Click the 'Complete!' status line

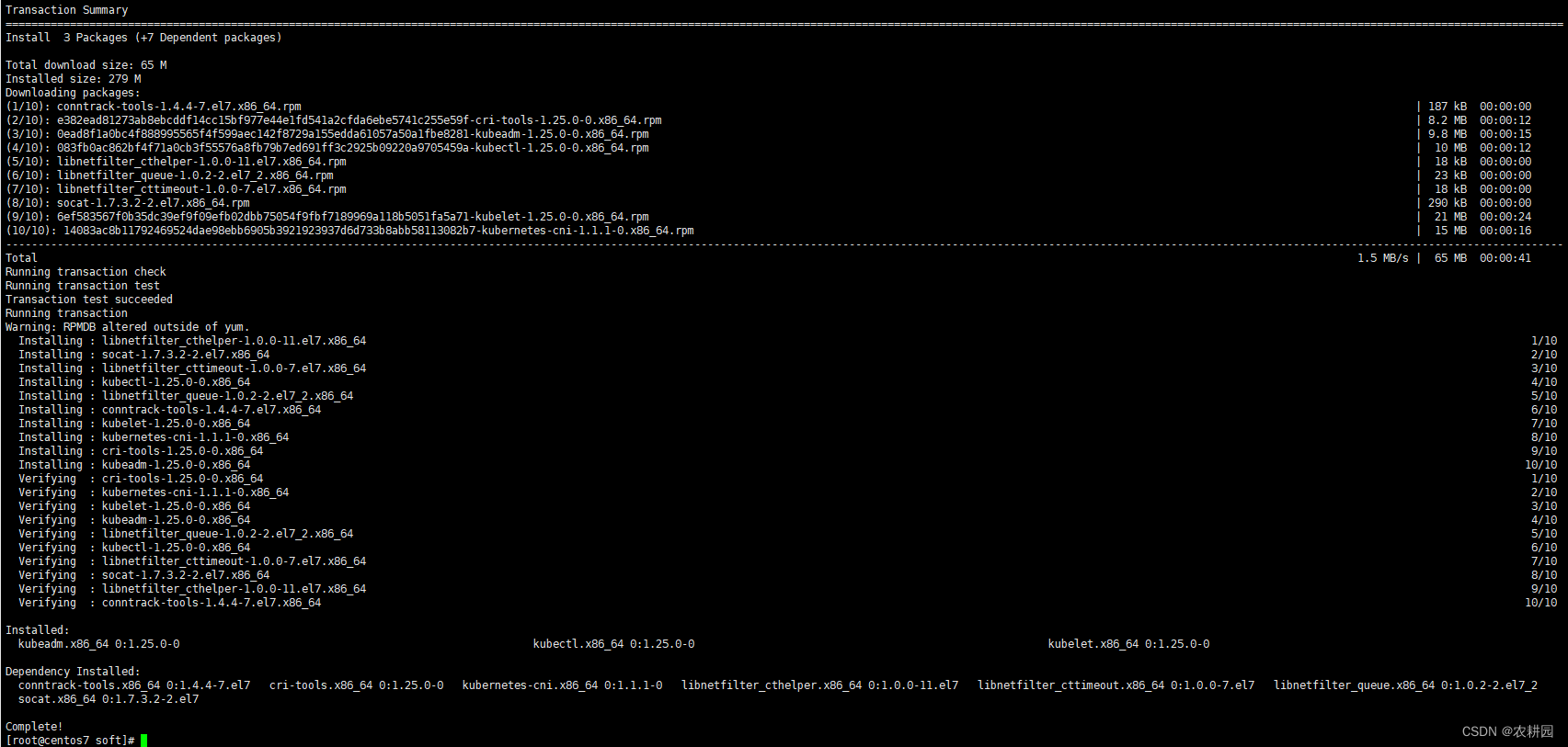coord(35,727)
